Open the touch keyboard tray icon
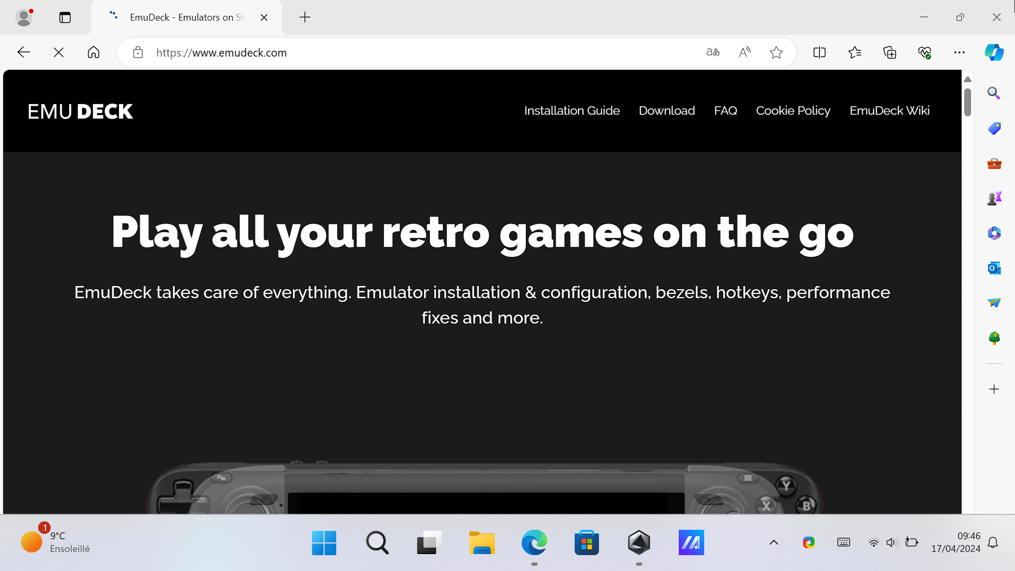 844,542
